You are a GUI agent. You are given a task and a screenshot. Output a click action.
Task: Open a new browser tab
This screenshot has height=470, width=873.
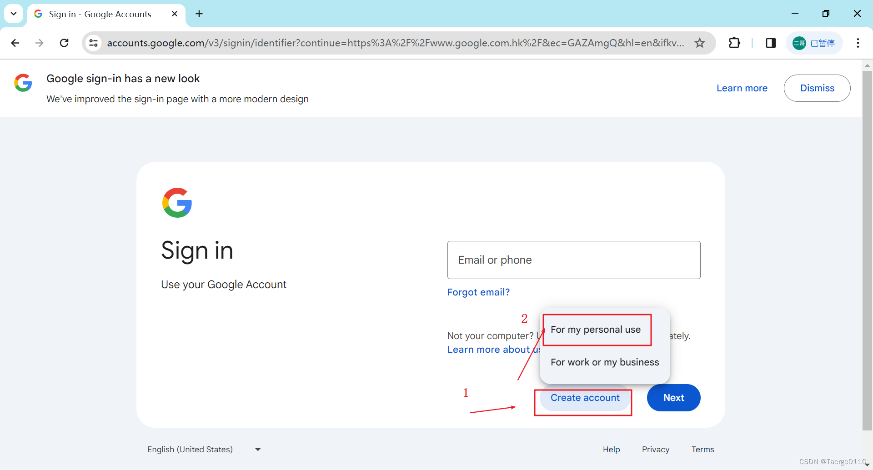(x=199, y=14)
